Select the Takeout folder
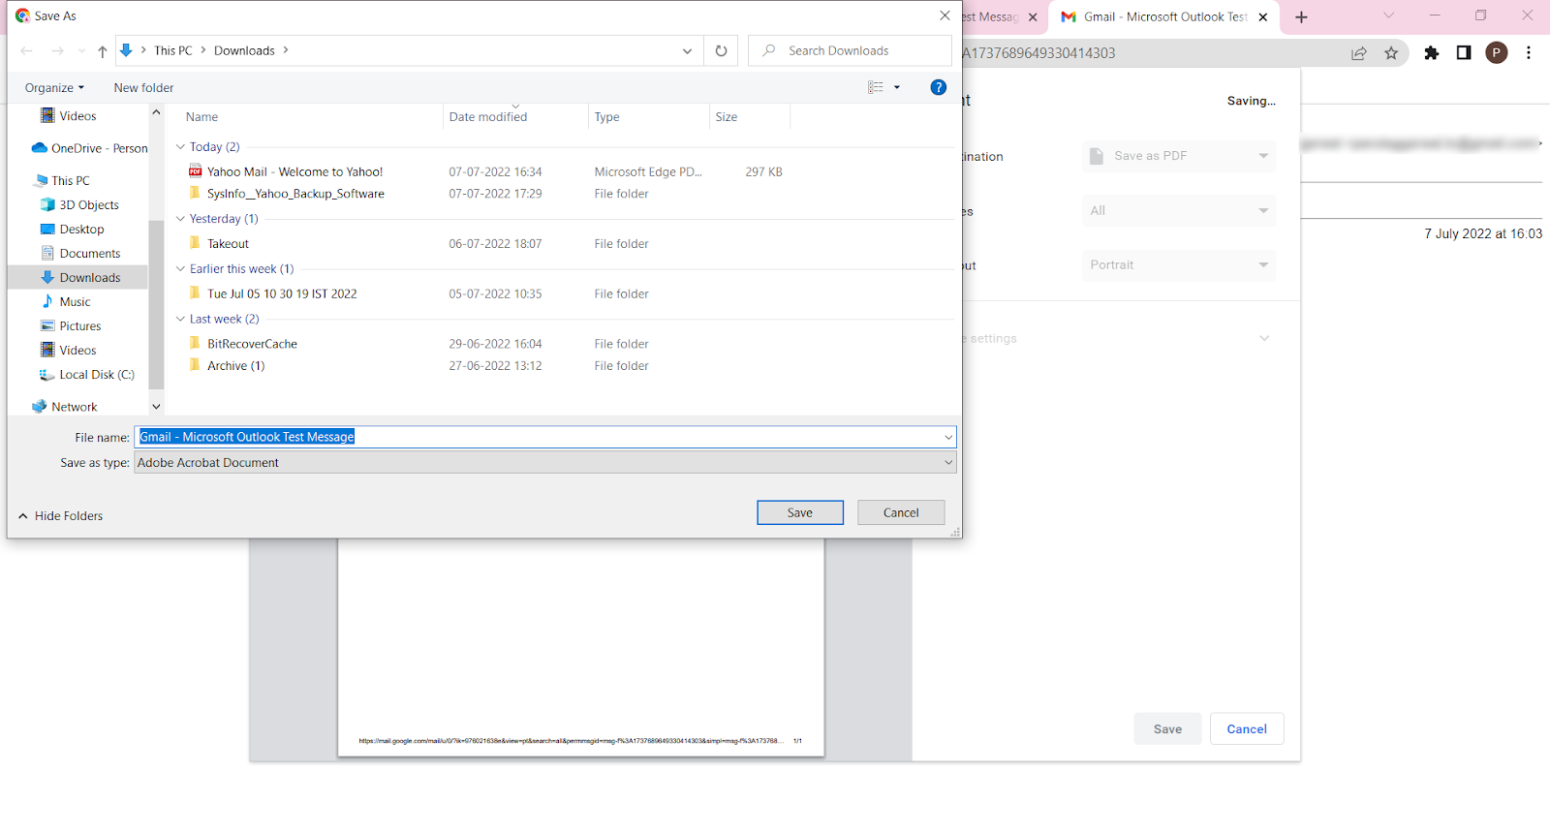The image size is (1550, 832). (228, 244)
